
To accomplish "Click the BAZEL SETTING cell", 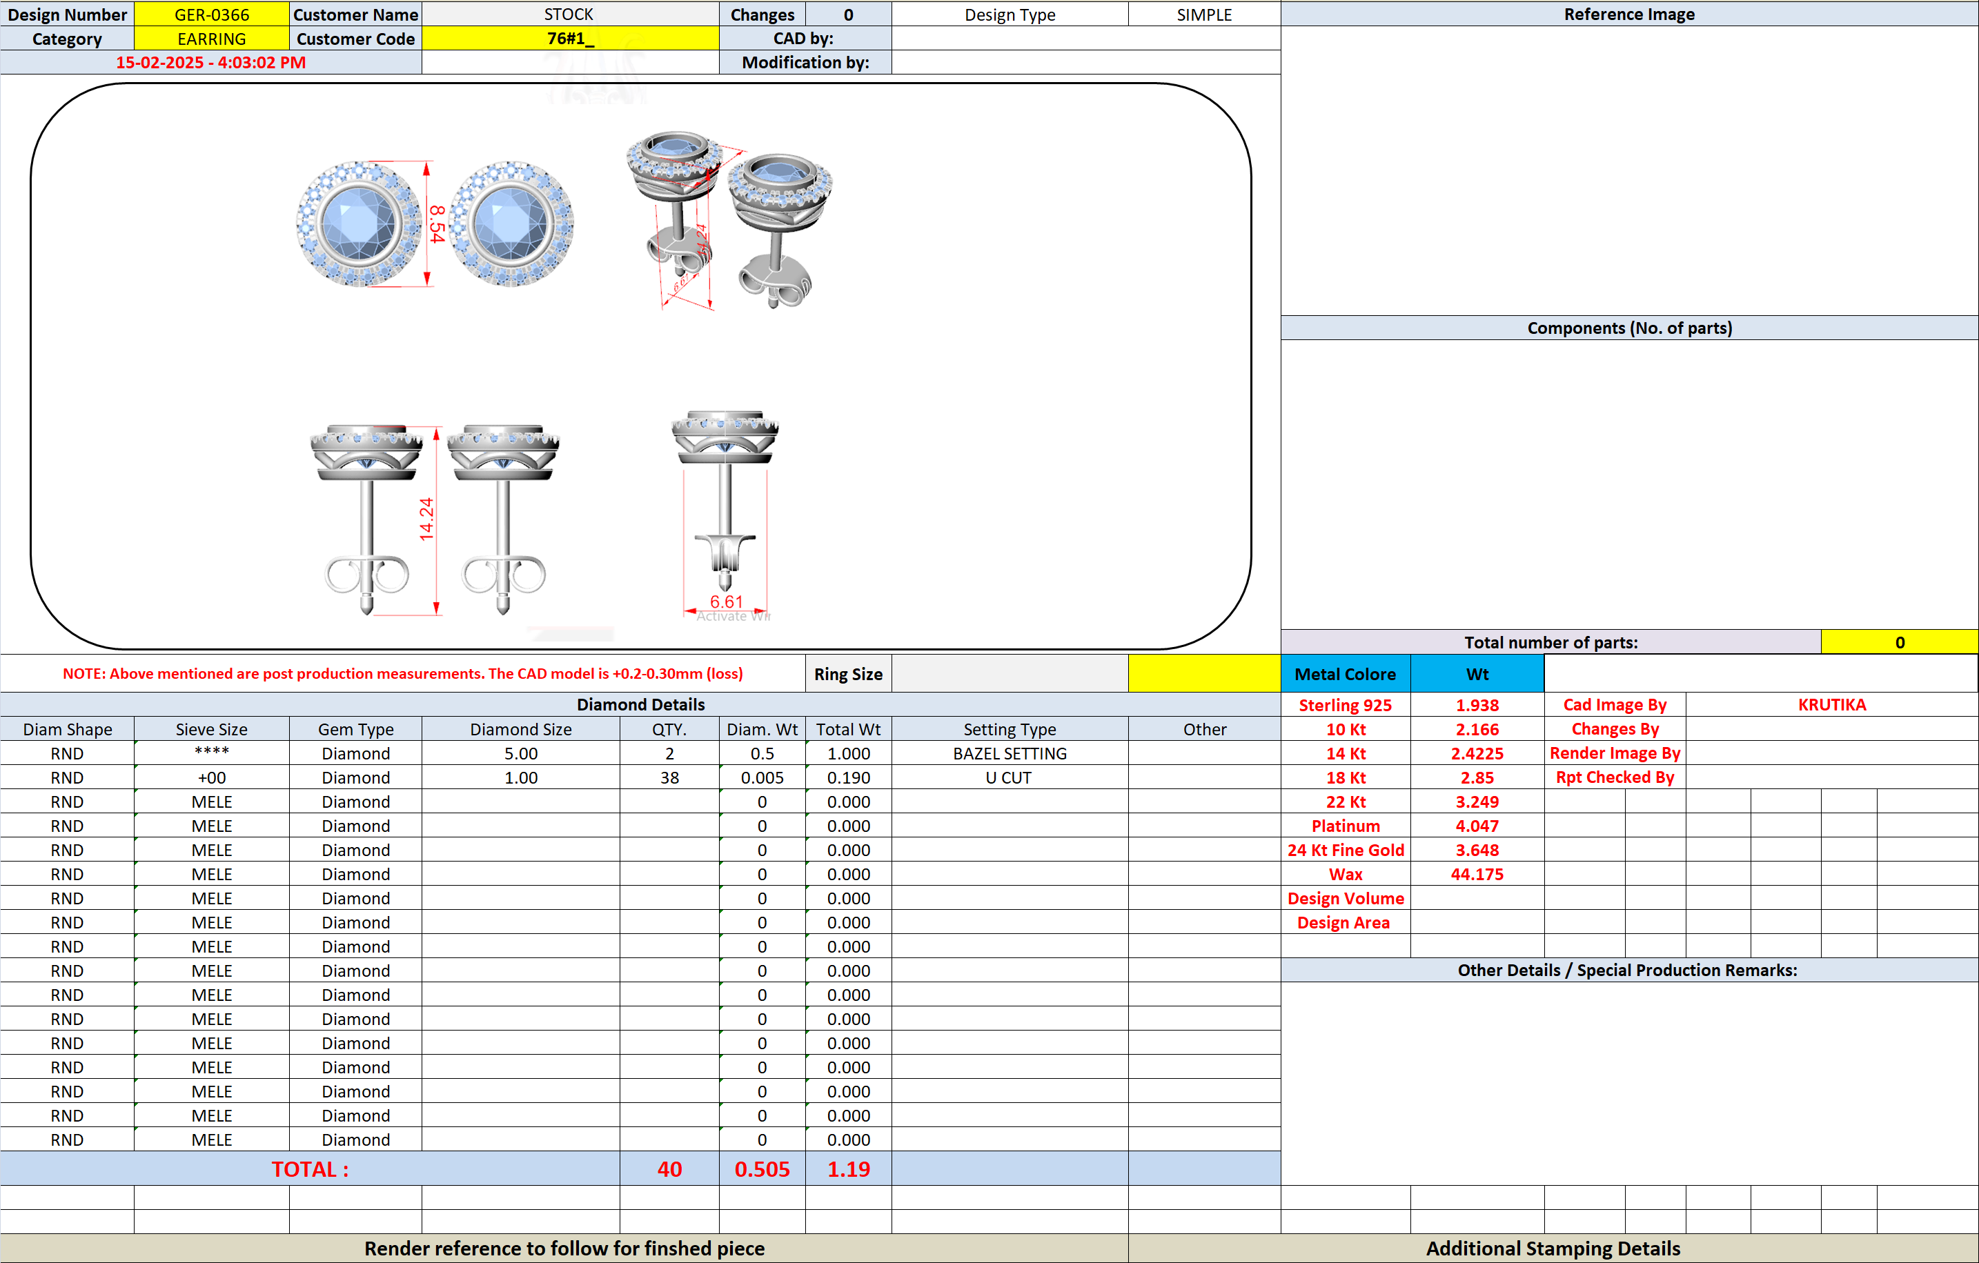I will click(1010, 753).
